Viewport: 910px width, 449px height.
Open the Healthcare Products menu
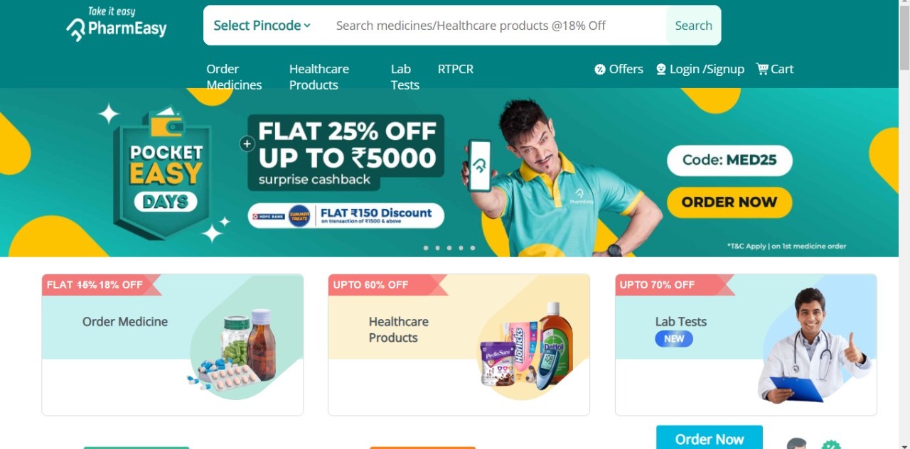click(319, 77)
